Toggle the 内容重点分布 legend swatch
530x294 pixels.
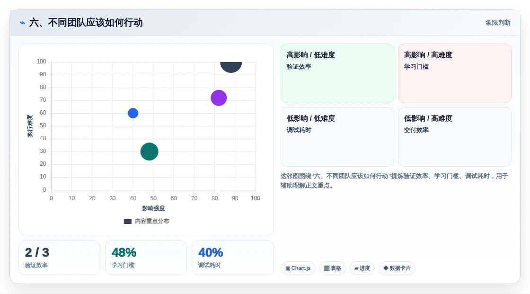(x=127, y=222)
